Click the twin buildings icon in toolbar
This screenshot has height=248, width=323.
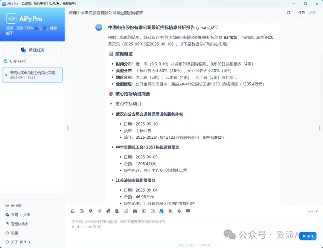pos(135,211)
